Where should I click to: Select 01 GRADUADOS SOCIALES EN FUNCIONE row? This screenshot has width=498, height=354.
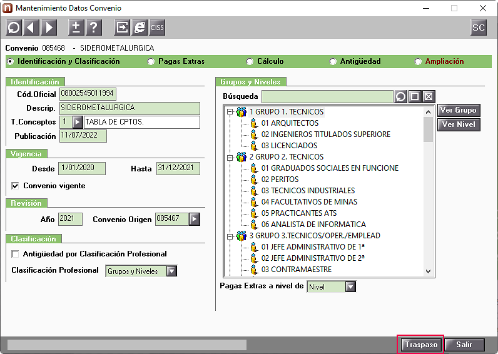point(330,168)
